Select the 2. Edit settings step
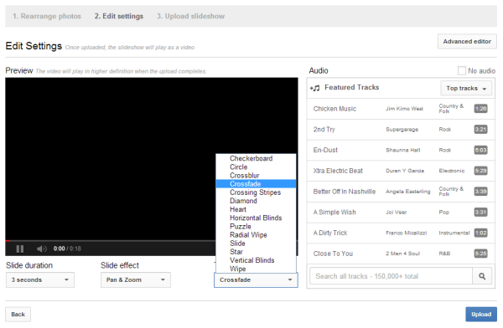The height and width of the screenshot is (328, 503). click(x=119, y=16)
